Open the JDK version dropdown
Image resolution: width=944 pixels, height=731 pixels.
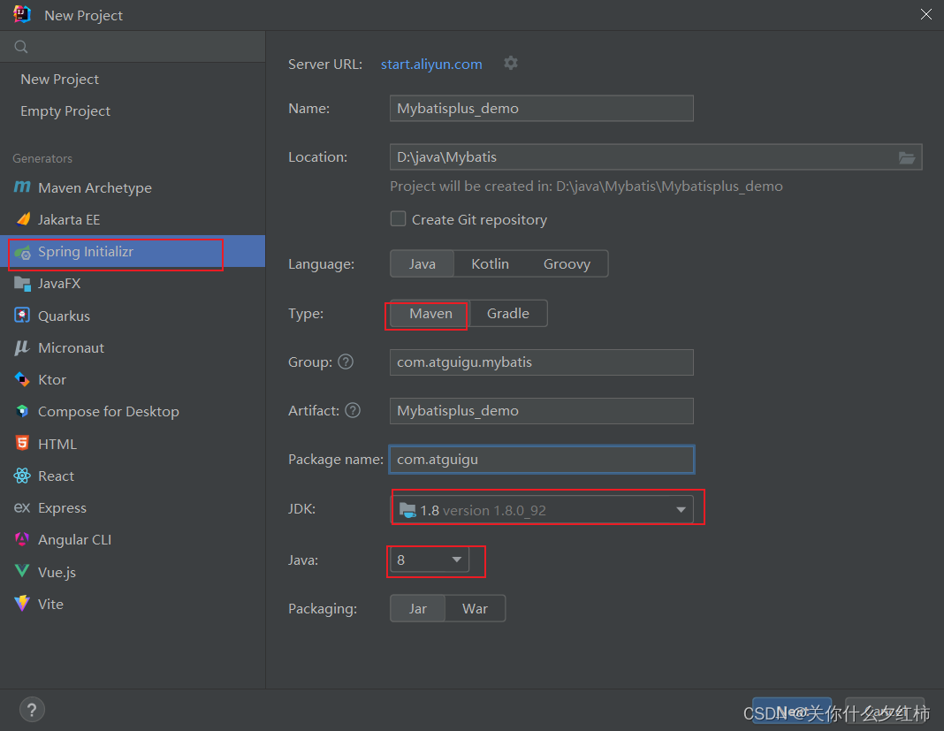click(543, 510)
